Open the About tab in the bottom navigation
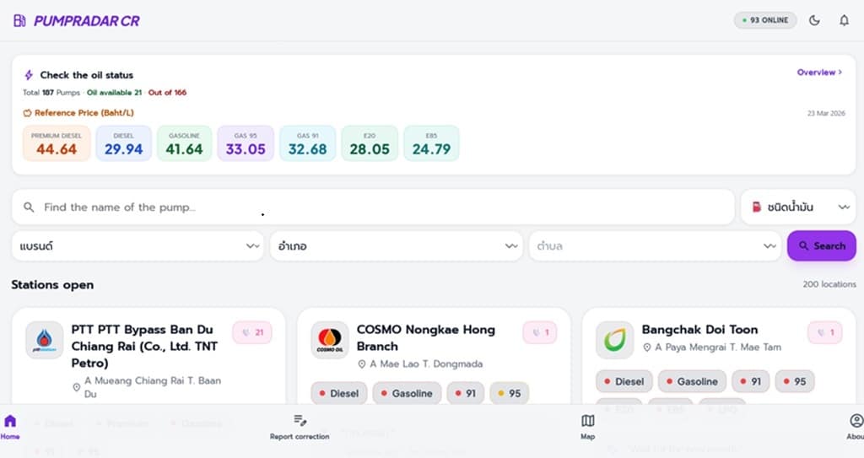This screenshot has width=864, height=458. click(x=856, y=427)
